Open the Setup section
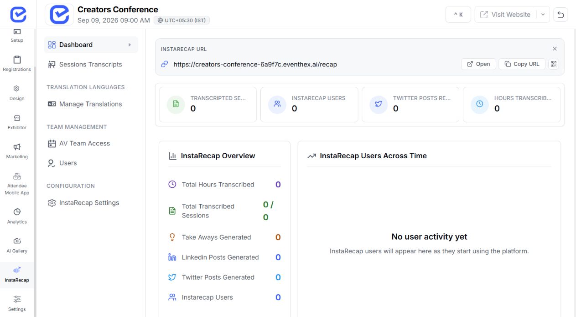 (17, 35)
